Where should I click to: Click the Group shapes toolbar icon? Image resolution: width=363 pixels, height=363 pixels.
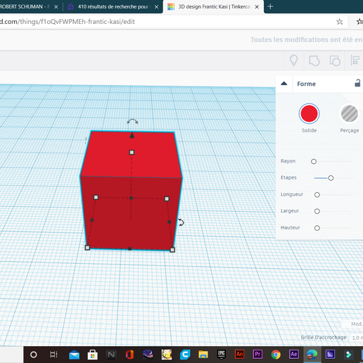(x=314, y=60)
